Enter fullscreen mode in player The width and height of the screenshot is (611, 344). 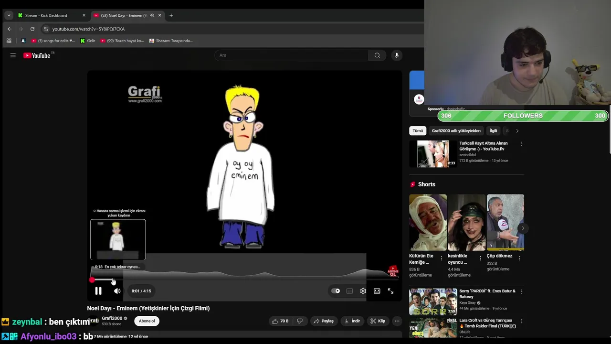tap(390, 291)
